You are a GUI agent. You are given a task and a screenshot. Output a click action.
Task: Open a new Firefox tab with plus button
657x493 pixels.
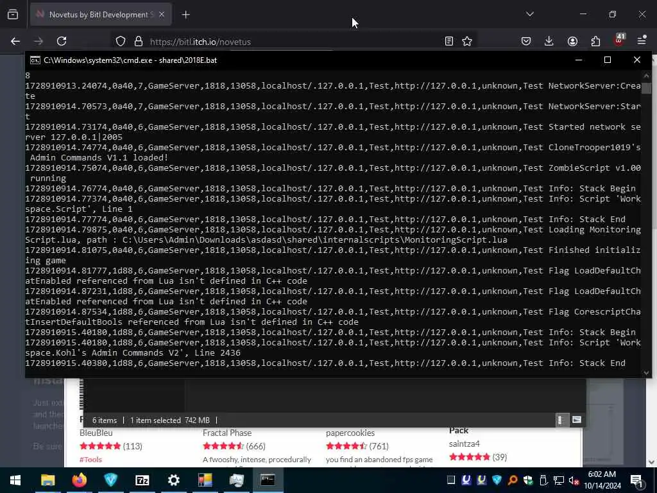[x=185, y=15]
